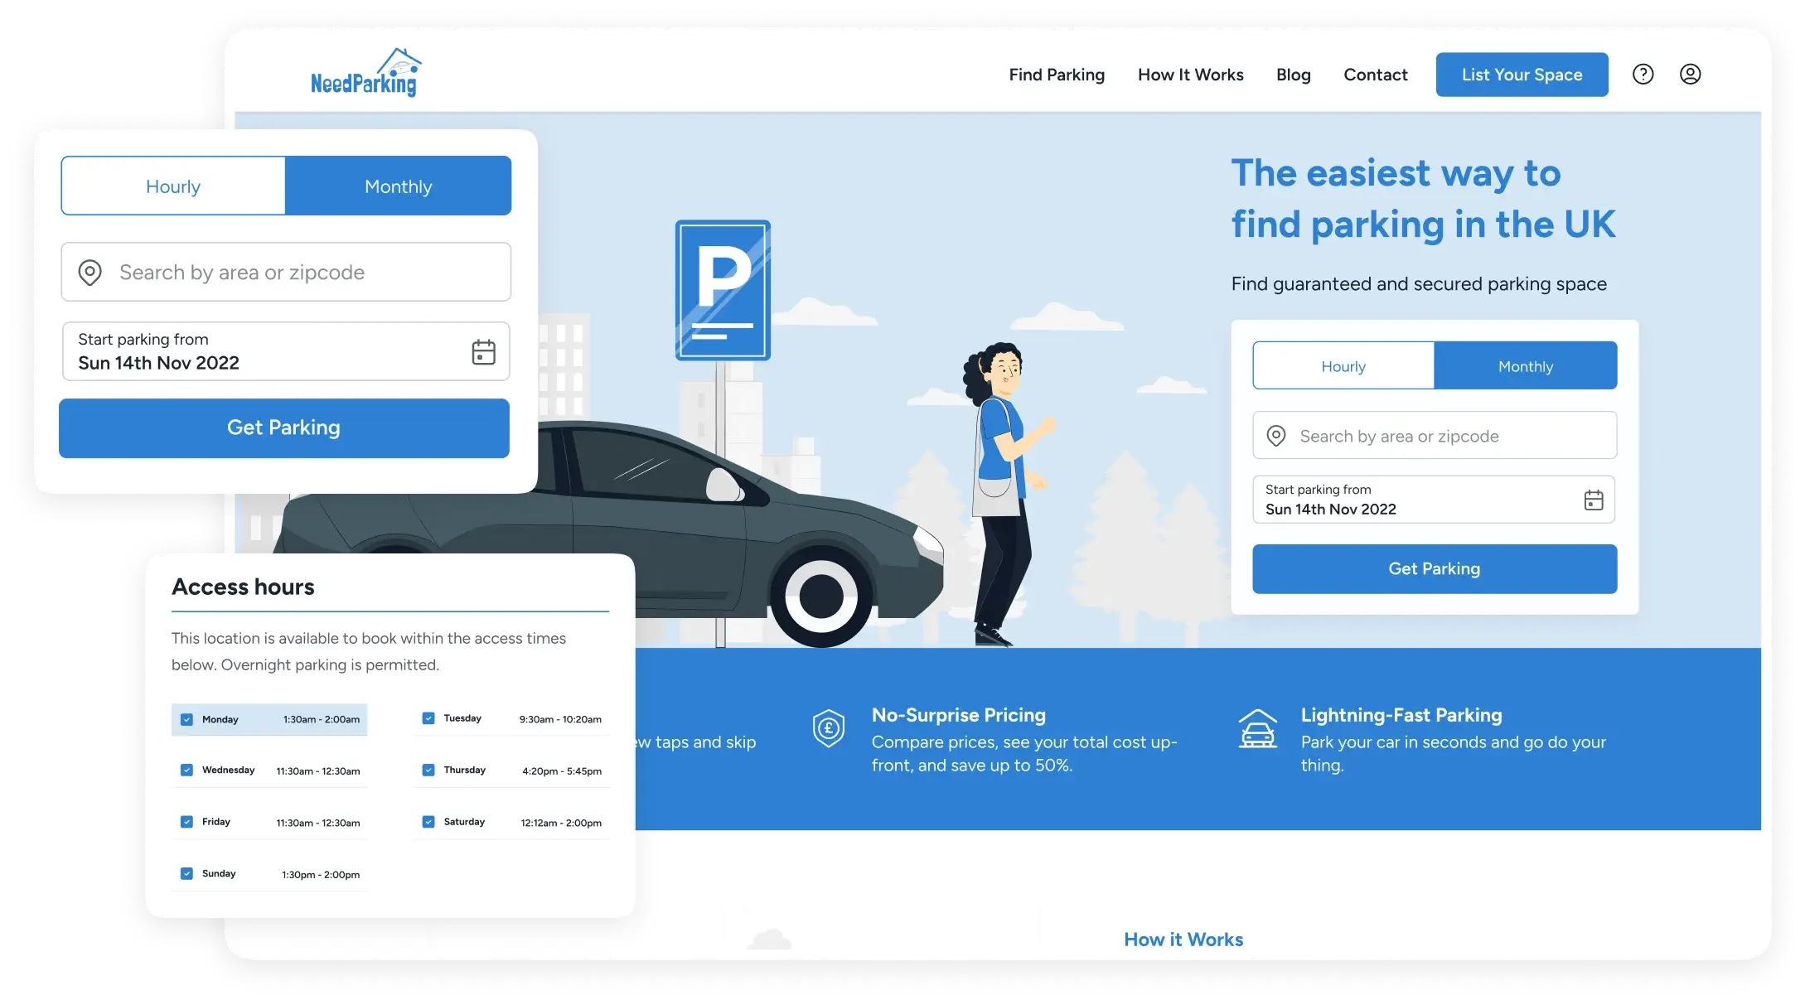Uncheck the Saturday access hours checkbox
This screenshot has width=1805, height=1000.
(428, 822)
